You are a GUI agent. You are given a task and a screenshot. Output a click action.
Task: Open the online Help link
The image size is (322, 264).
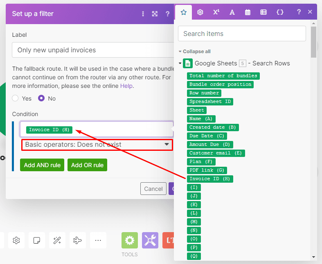pyautogui.click(x=126, y=86)
